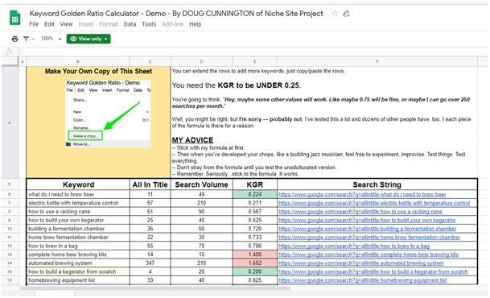This screenshot has height=298, width=490.
Task: Select the Keyword header cell
Action: (78, 184)
